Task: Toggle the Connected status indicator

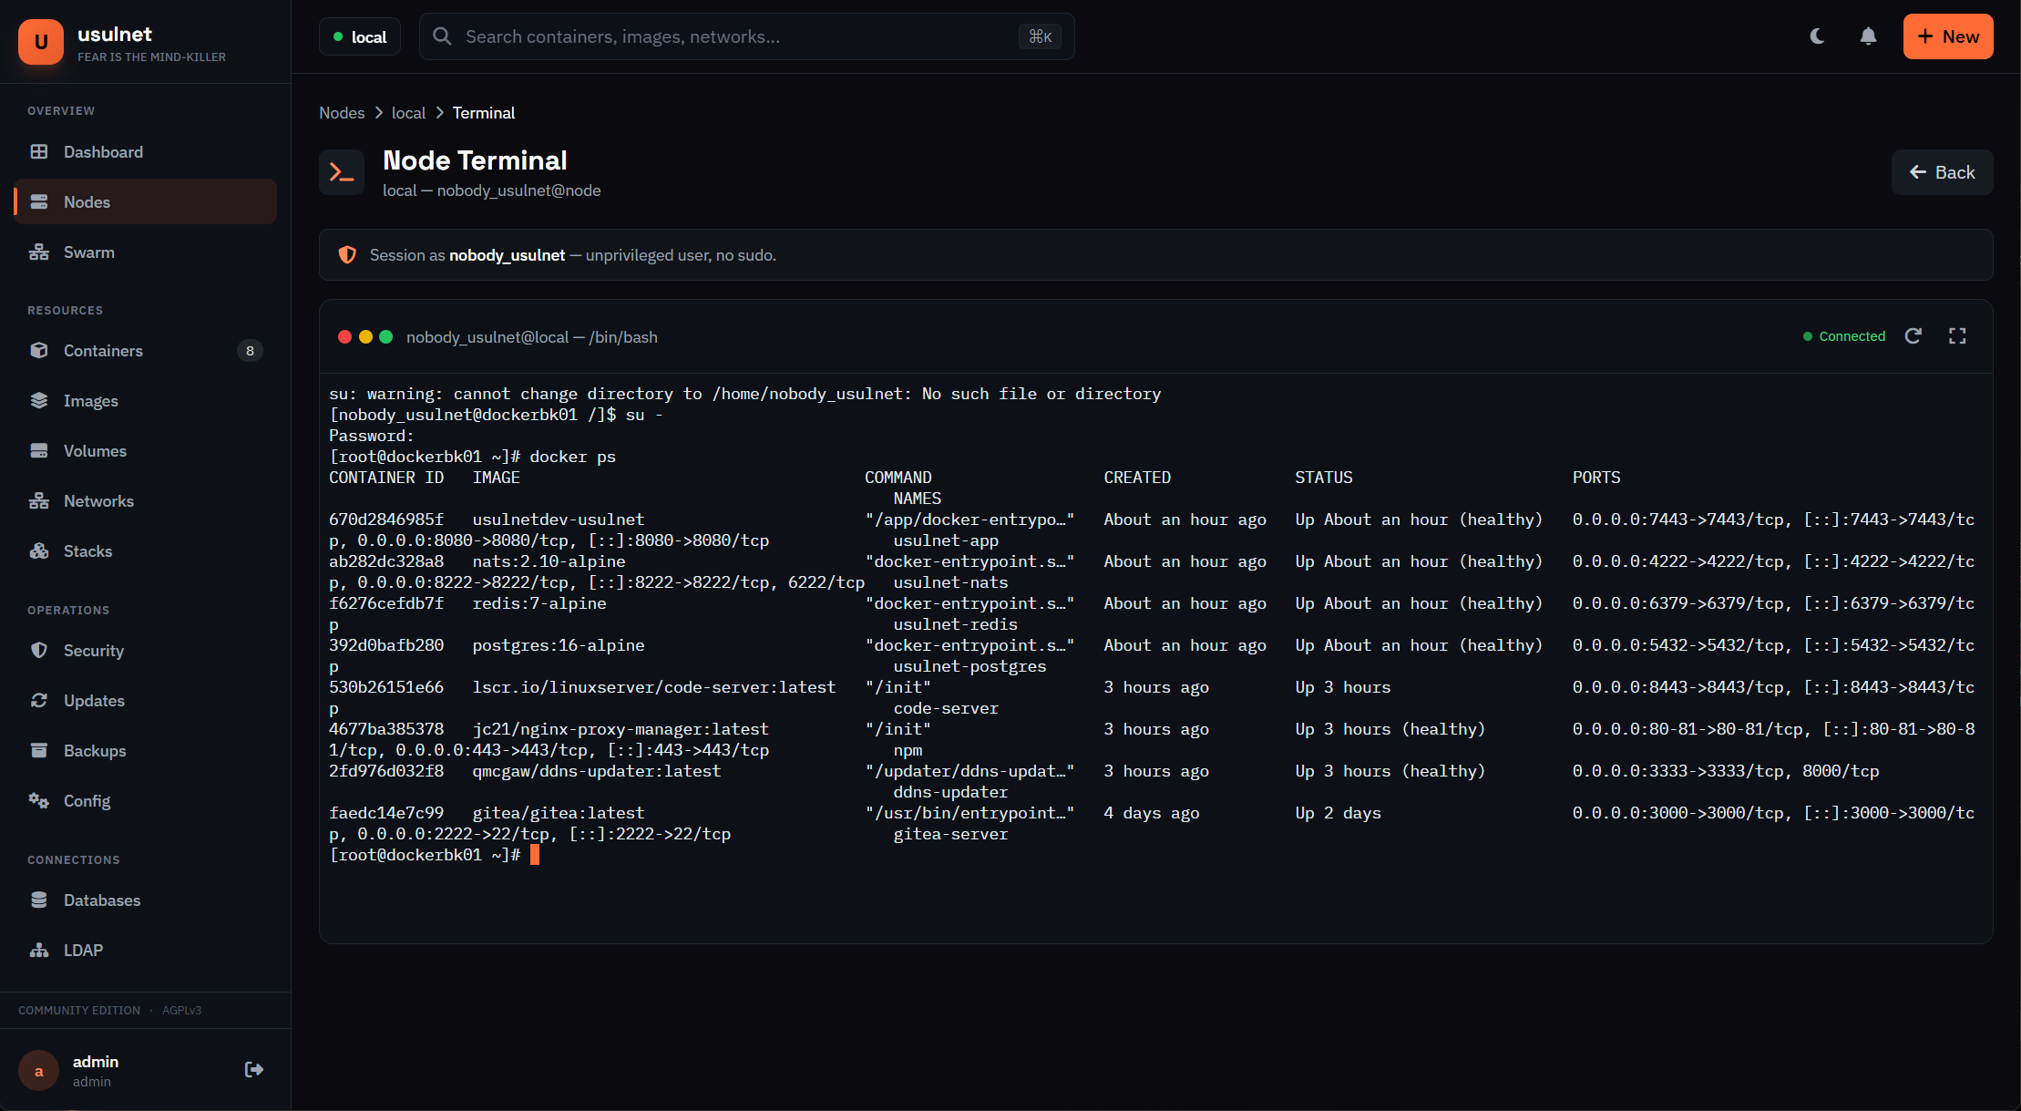Action: pos(1844,335)
